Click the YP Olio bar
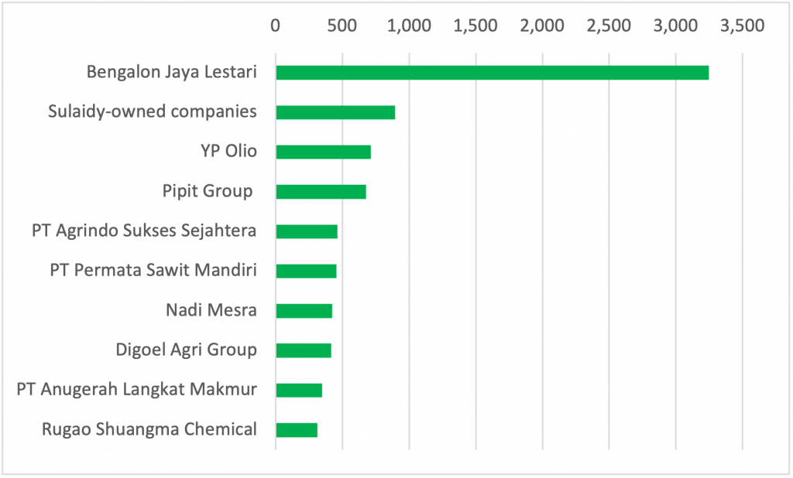The width and height of the screenshot is (793, 478). [x=323, y=152]
